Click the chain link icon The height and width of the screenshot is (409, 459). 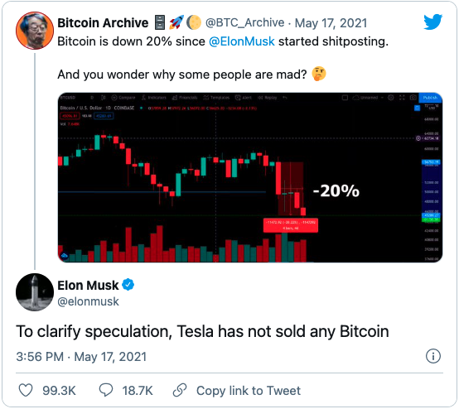click(x=180, y=390)
